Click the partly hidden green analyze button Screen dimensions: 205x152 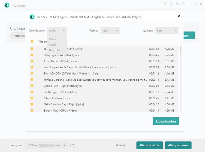coord(189,35)
